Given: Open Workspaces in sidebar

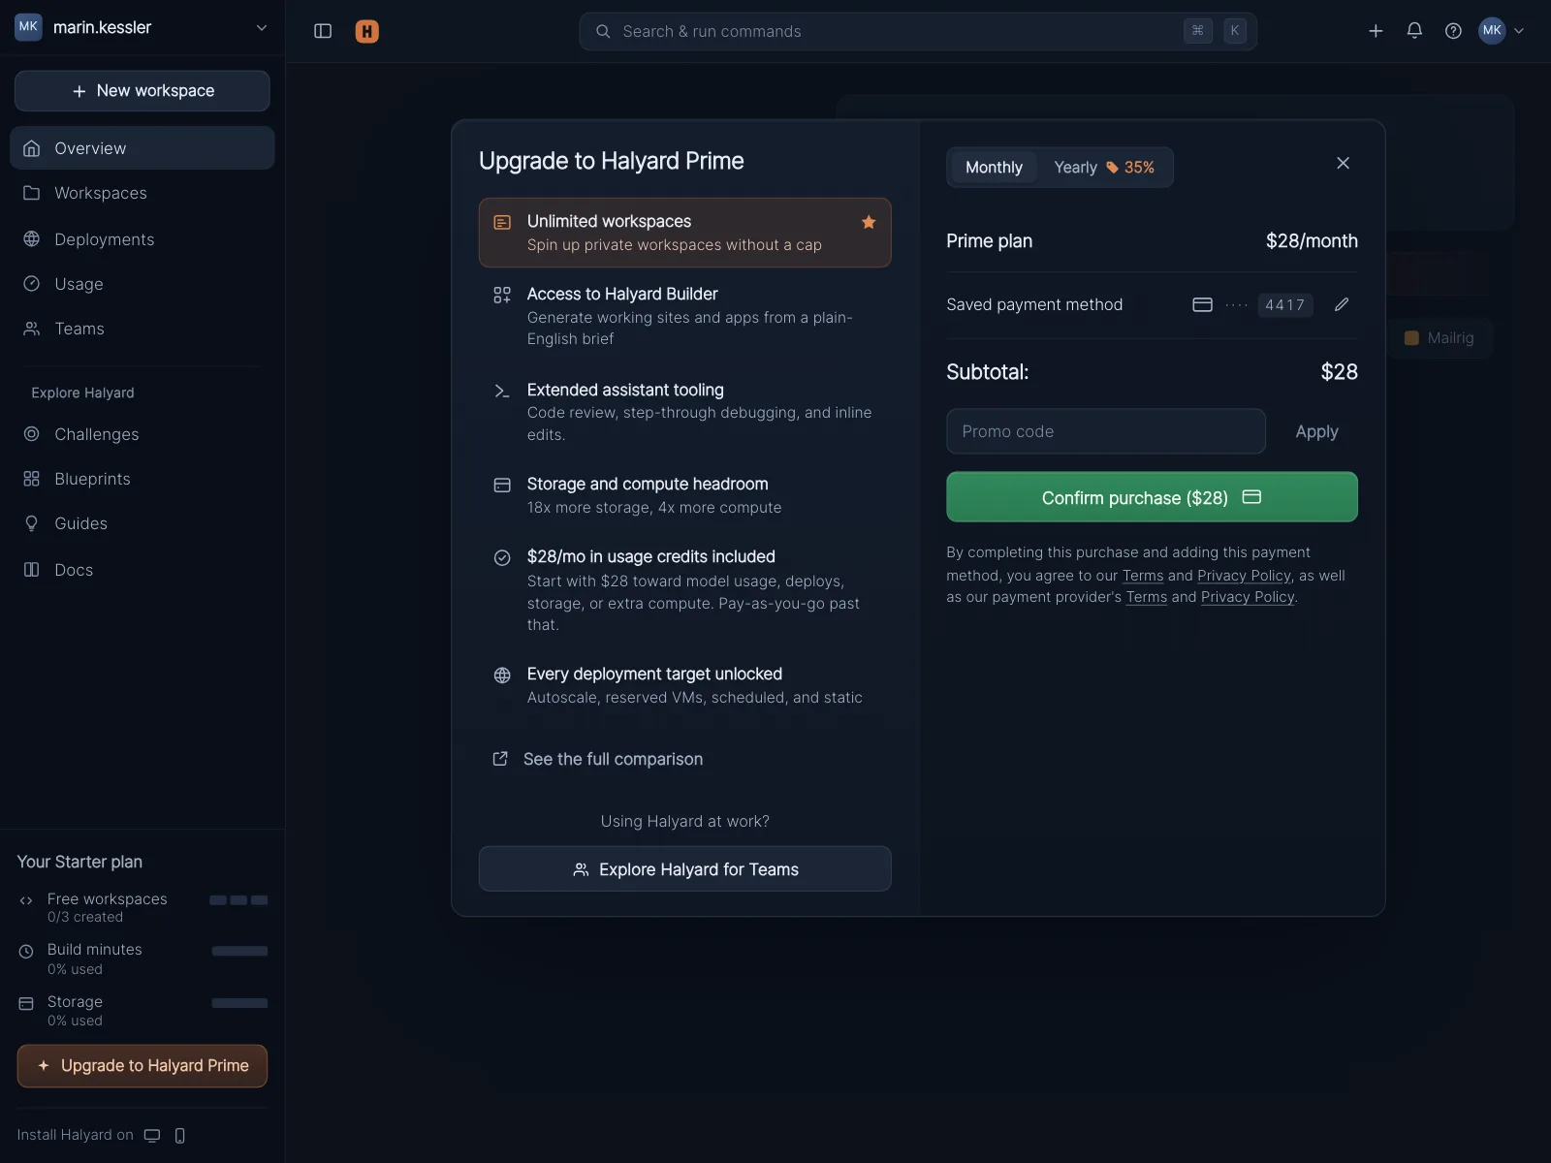Looking at the screenshot, I should (142, 193).
